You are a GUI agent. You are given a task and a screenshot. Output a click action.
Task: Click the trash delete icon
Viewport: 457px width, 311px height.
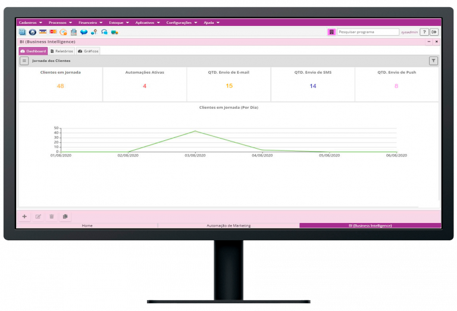tap(52, 216)
